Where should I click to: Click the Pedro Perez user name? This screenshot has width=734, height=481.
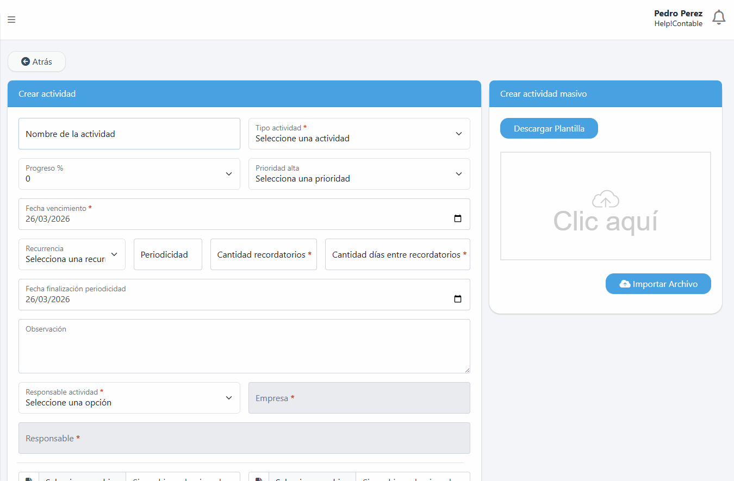[x=678, y=14]
